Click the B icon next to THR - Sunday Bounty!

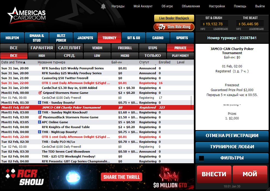point(39,103)
